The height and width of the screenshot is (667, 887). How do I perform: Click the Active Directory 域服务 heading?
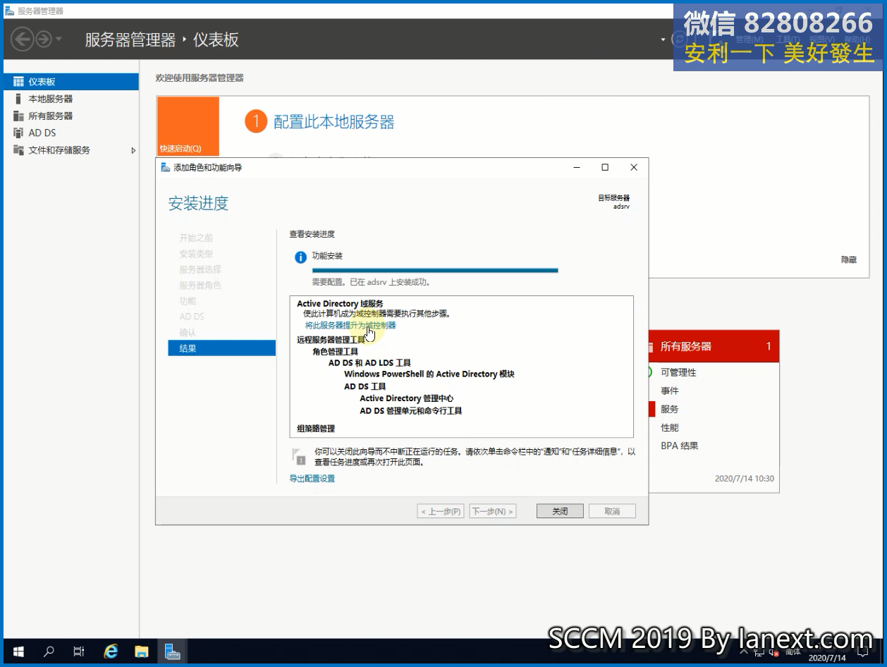click(340, 303)
